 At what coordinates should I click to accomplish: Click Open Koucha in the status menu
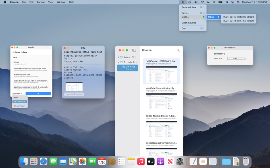point(193,23)
